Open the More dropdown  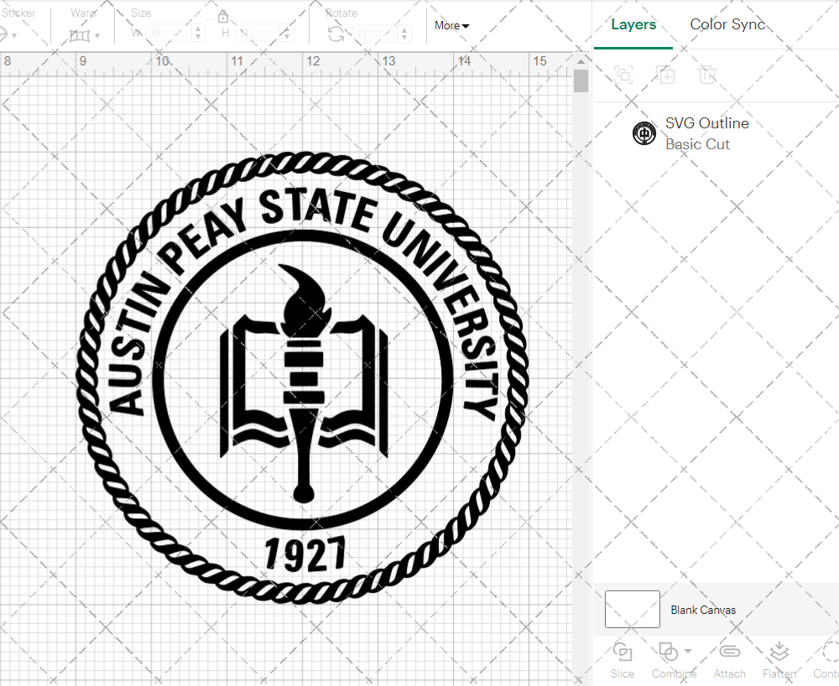[x=451, y=25]
